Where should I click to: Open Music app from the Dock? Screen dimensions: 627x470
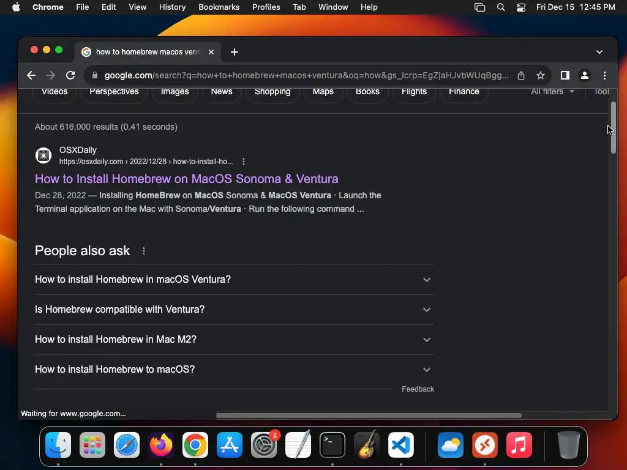pyautogui.click(x=519, y=445)
